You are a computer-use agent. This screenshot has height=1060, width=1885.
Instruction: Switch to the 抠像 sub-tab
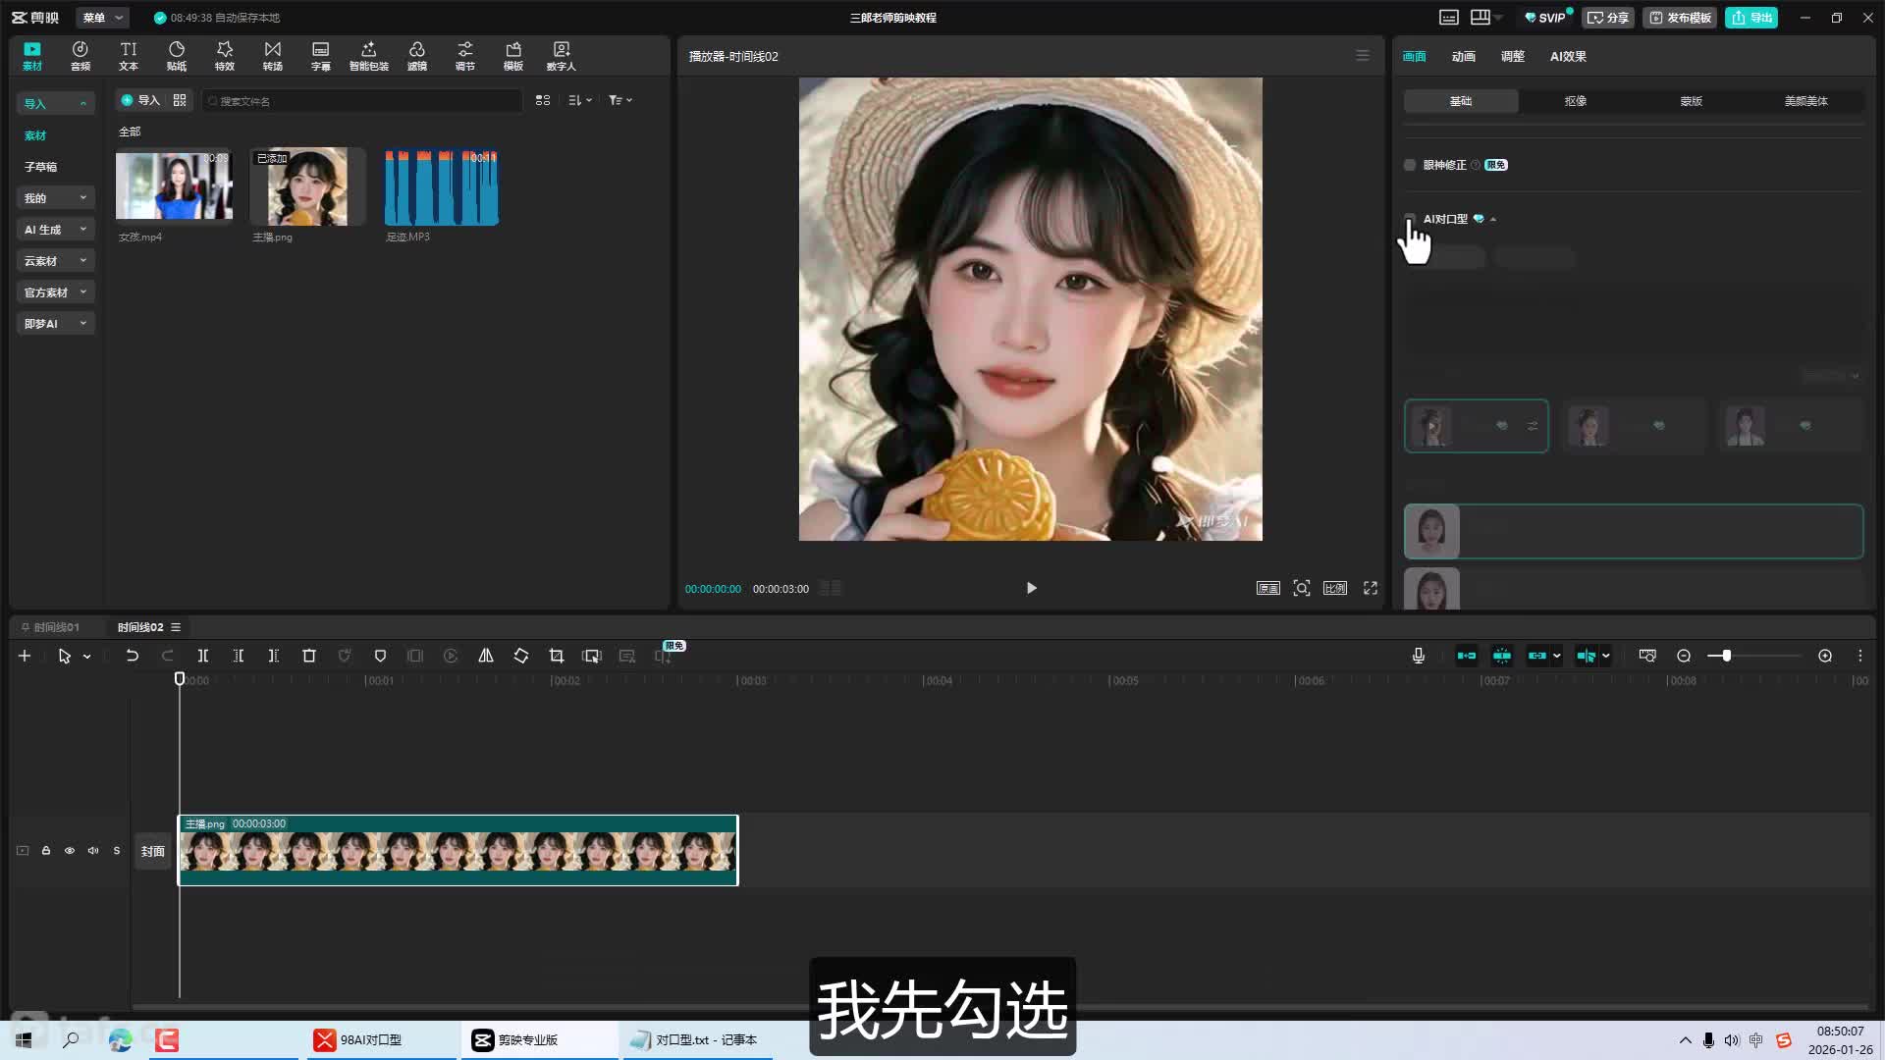[x=1575, y=101]
